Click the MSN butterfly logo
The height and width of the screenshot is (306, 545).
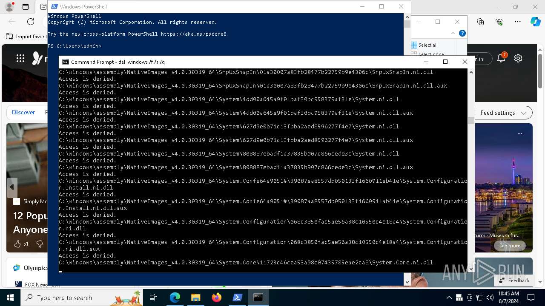tap(38, 58)
